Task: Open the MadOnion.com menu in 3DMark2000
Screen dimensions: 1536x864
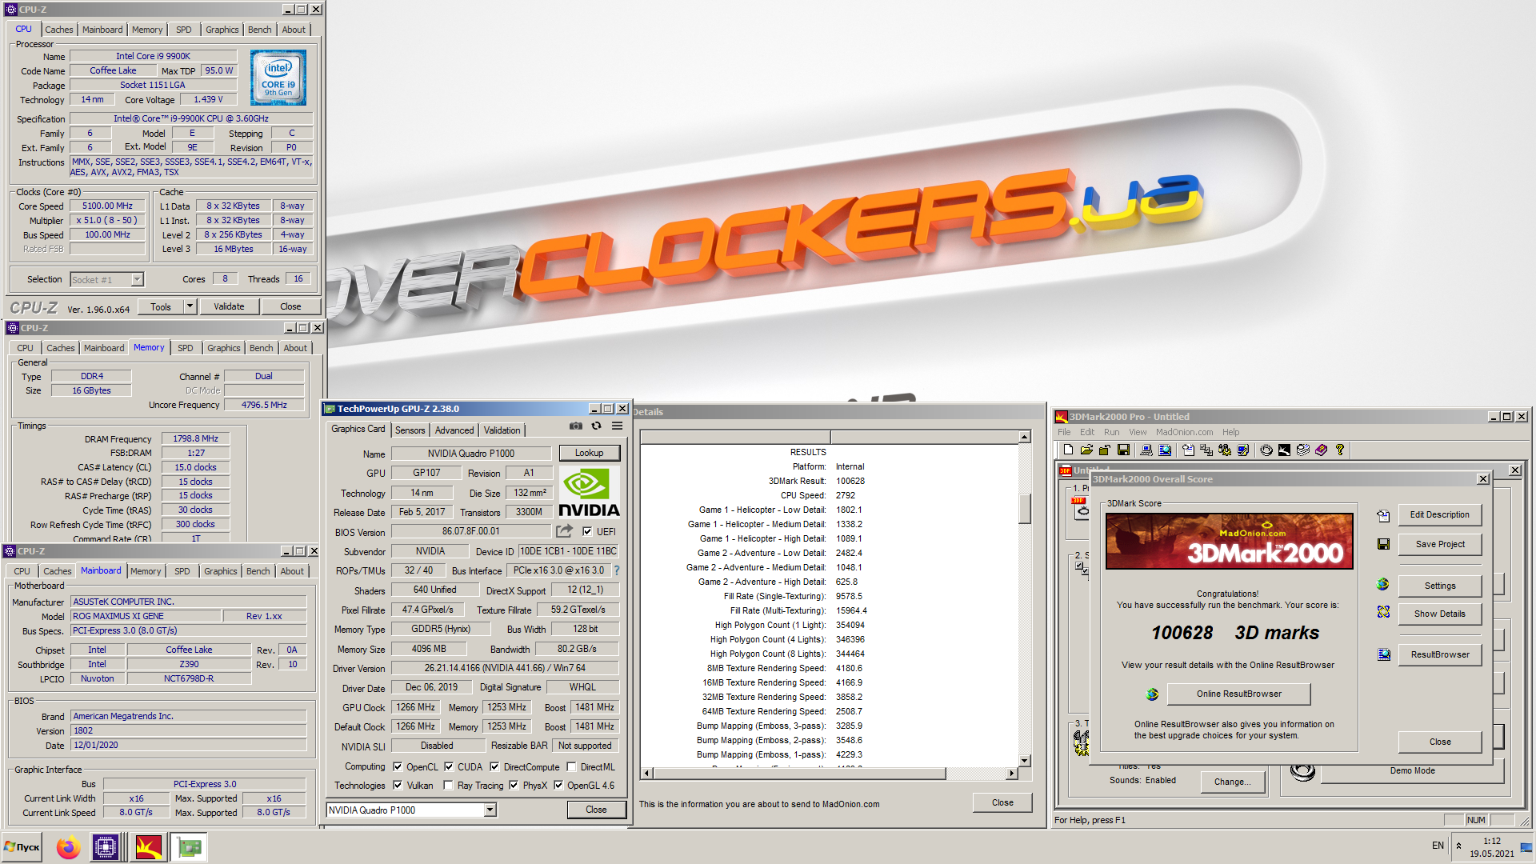Action: [x=1184, y=432]
